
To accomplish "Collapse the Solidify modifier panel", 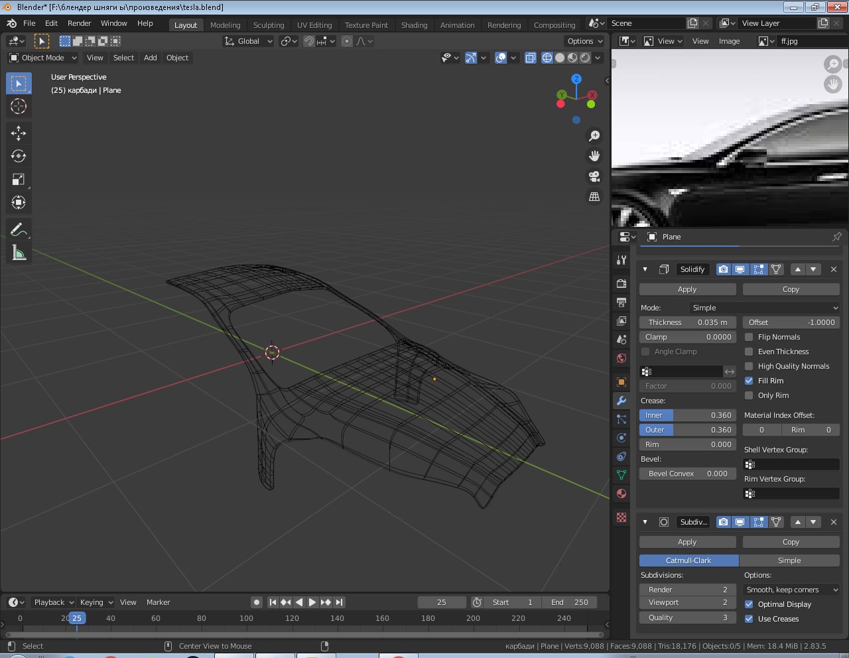I will (645, 269).
